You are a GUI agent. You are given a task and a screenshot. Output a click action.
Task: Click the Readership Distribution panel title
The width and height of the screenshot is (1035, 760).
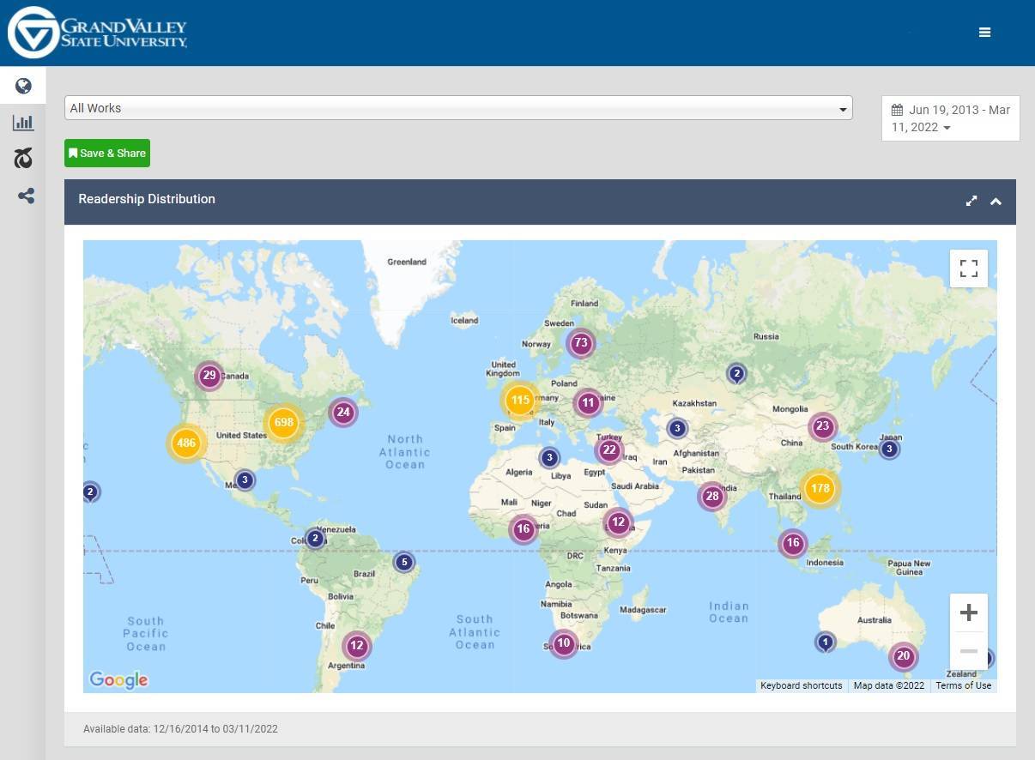[146, 198]
